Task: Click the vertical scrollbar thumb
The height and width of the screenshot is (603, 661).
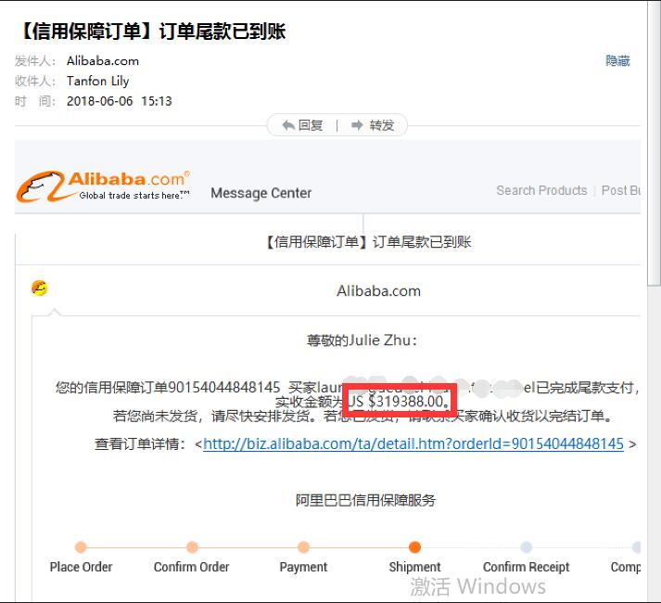Action: pos(654,144)
